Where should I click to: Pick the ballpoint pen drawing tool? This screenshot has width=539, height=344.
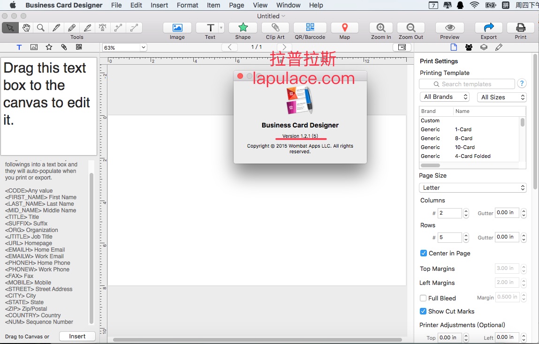point(56,28)
